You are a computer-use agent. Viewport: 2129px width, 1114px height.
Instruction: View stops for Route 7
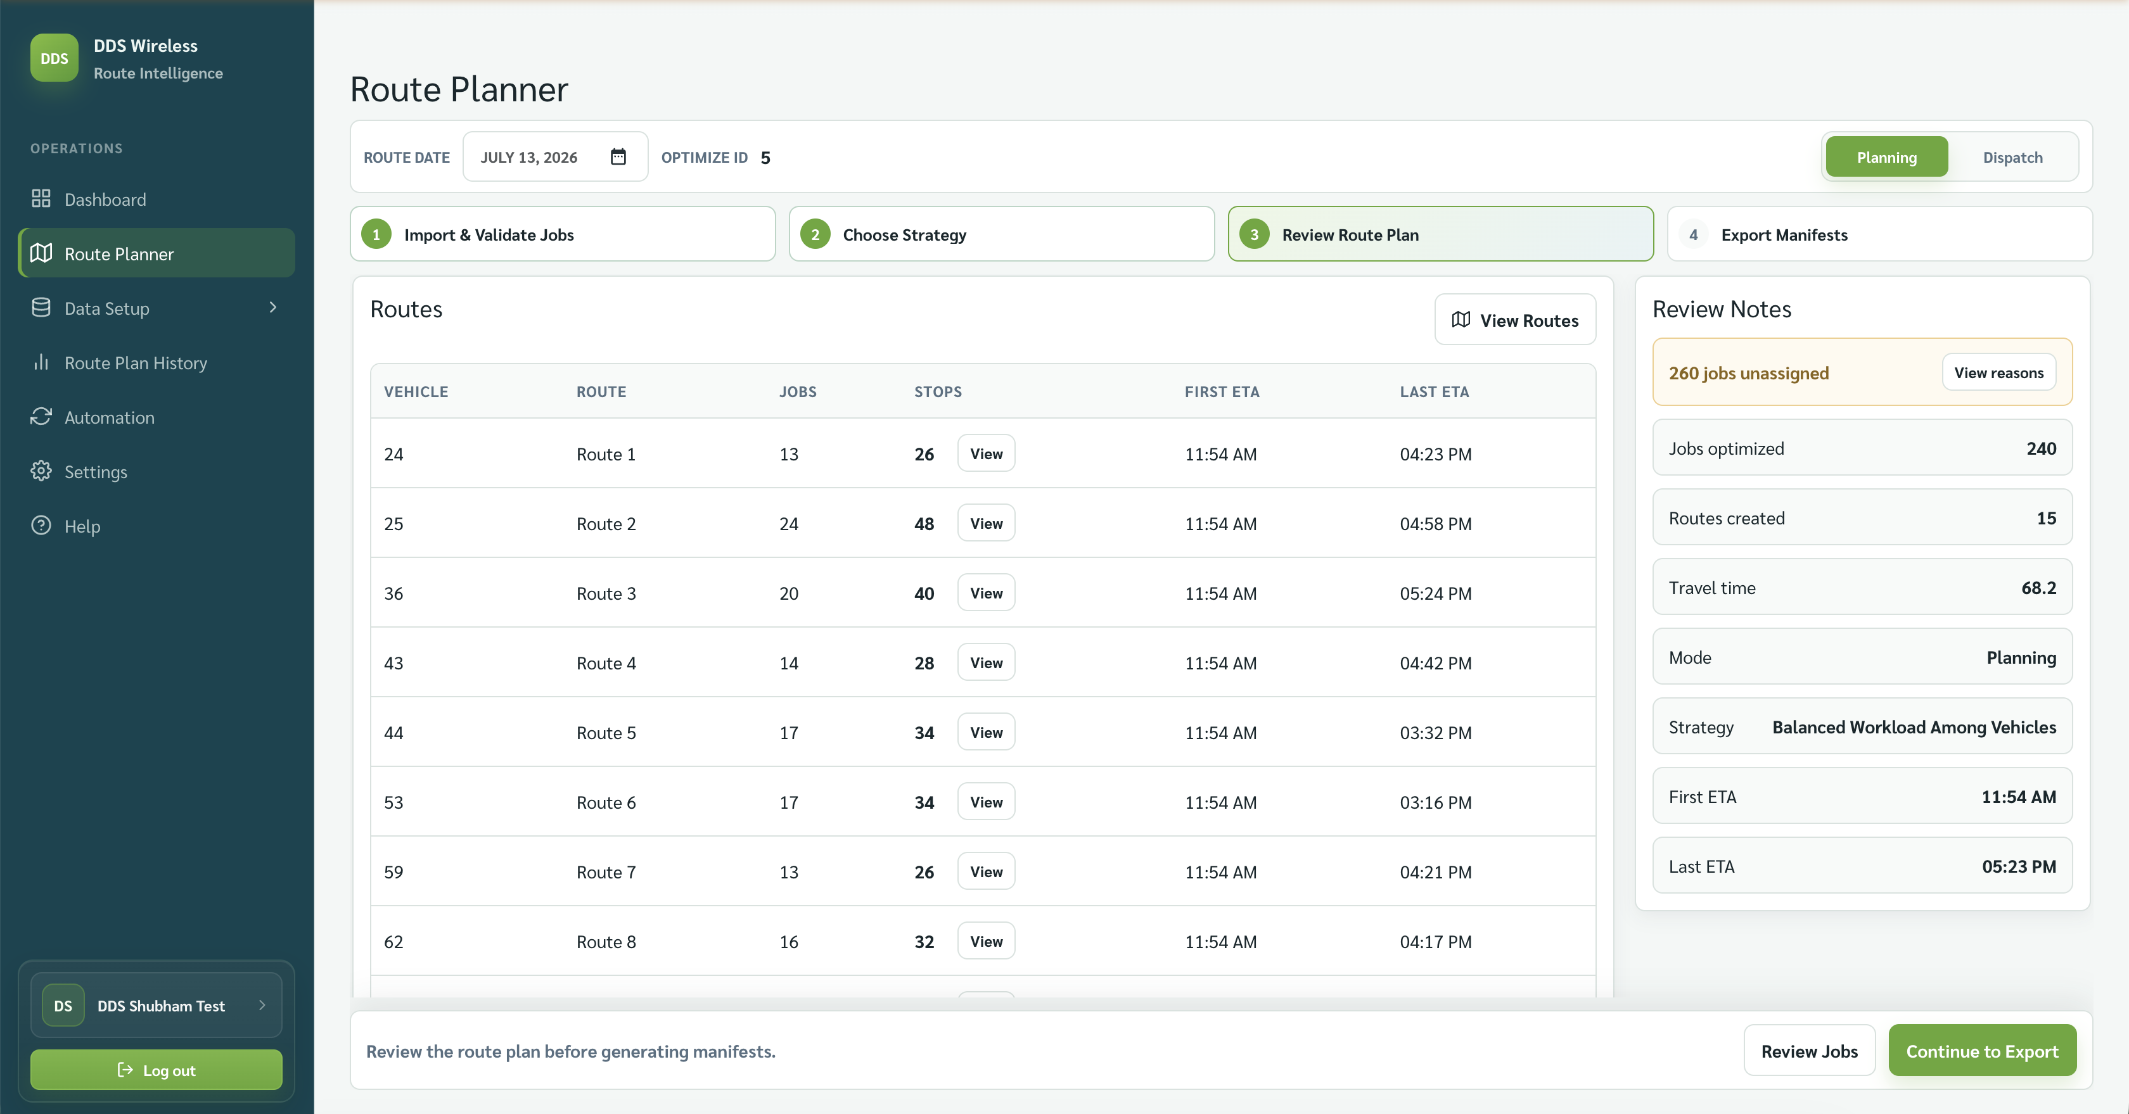[x=986, y=871]
